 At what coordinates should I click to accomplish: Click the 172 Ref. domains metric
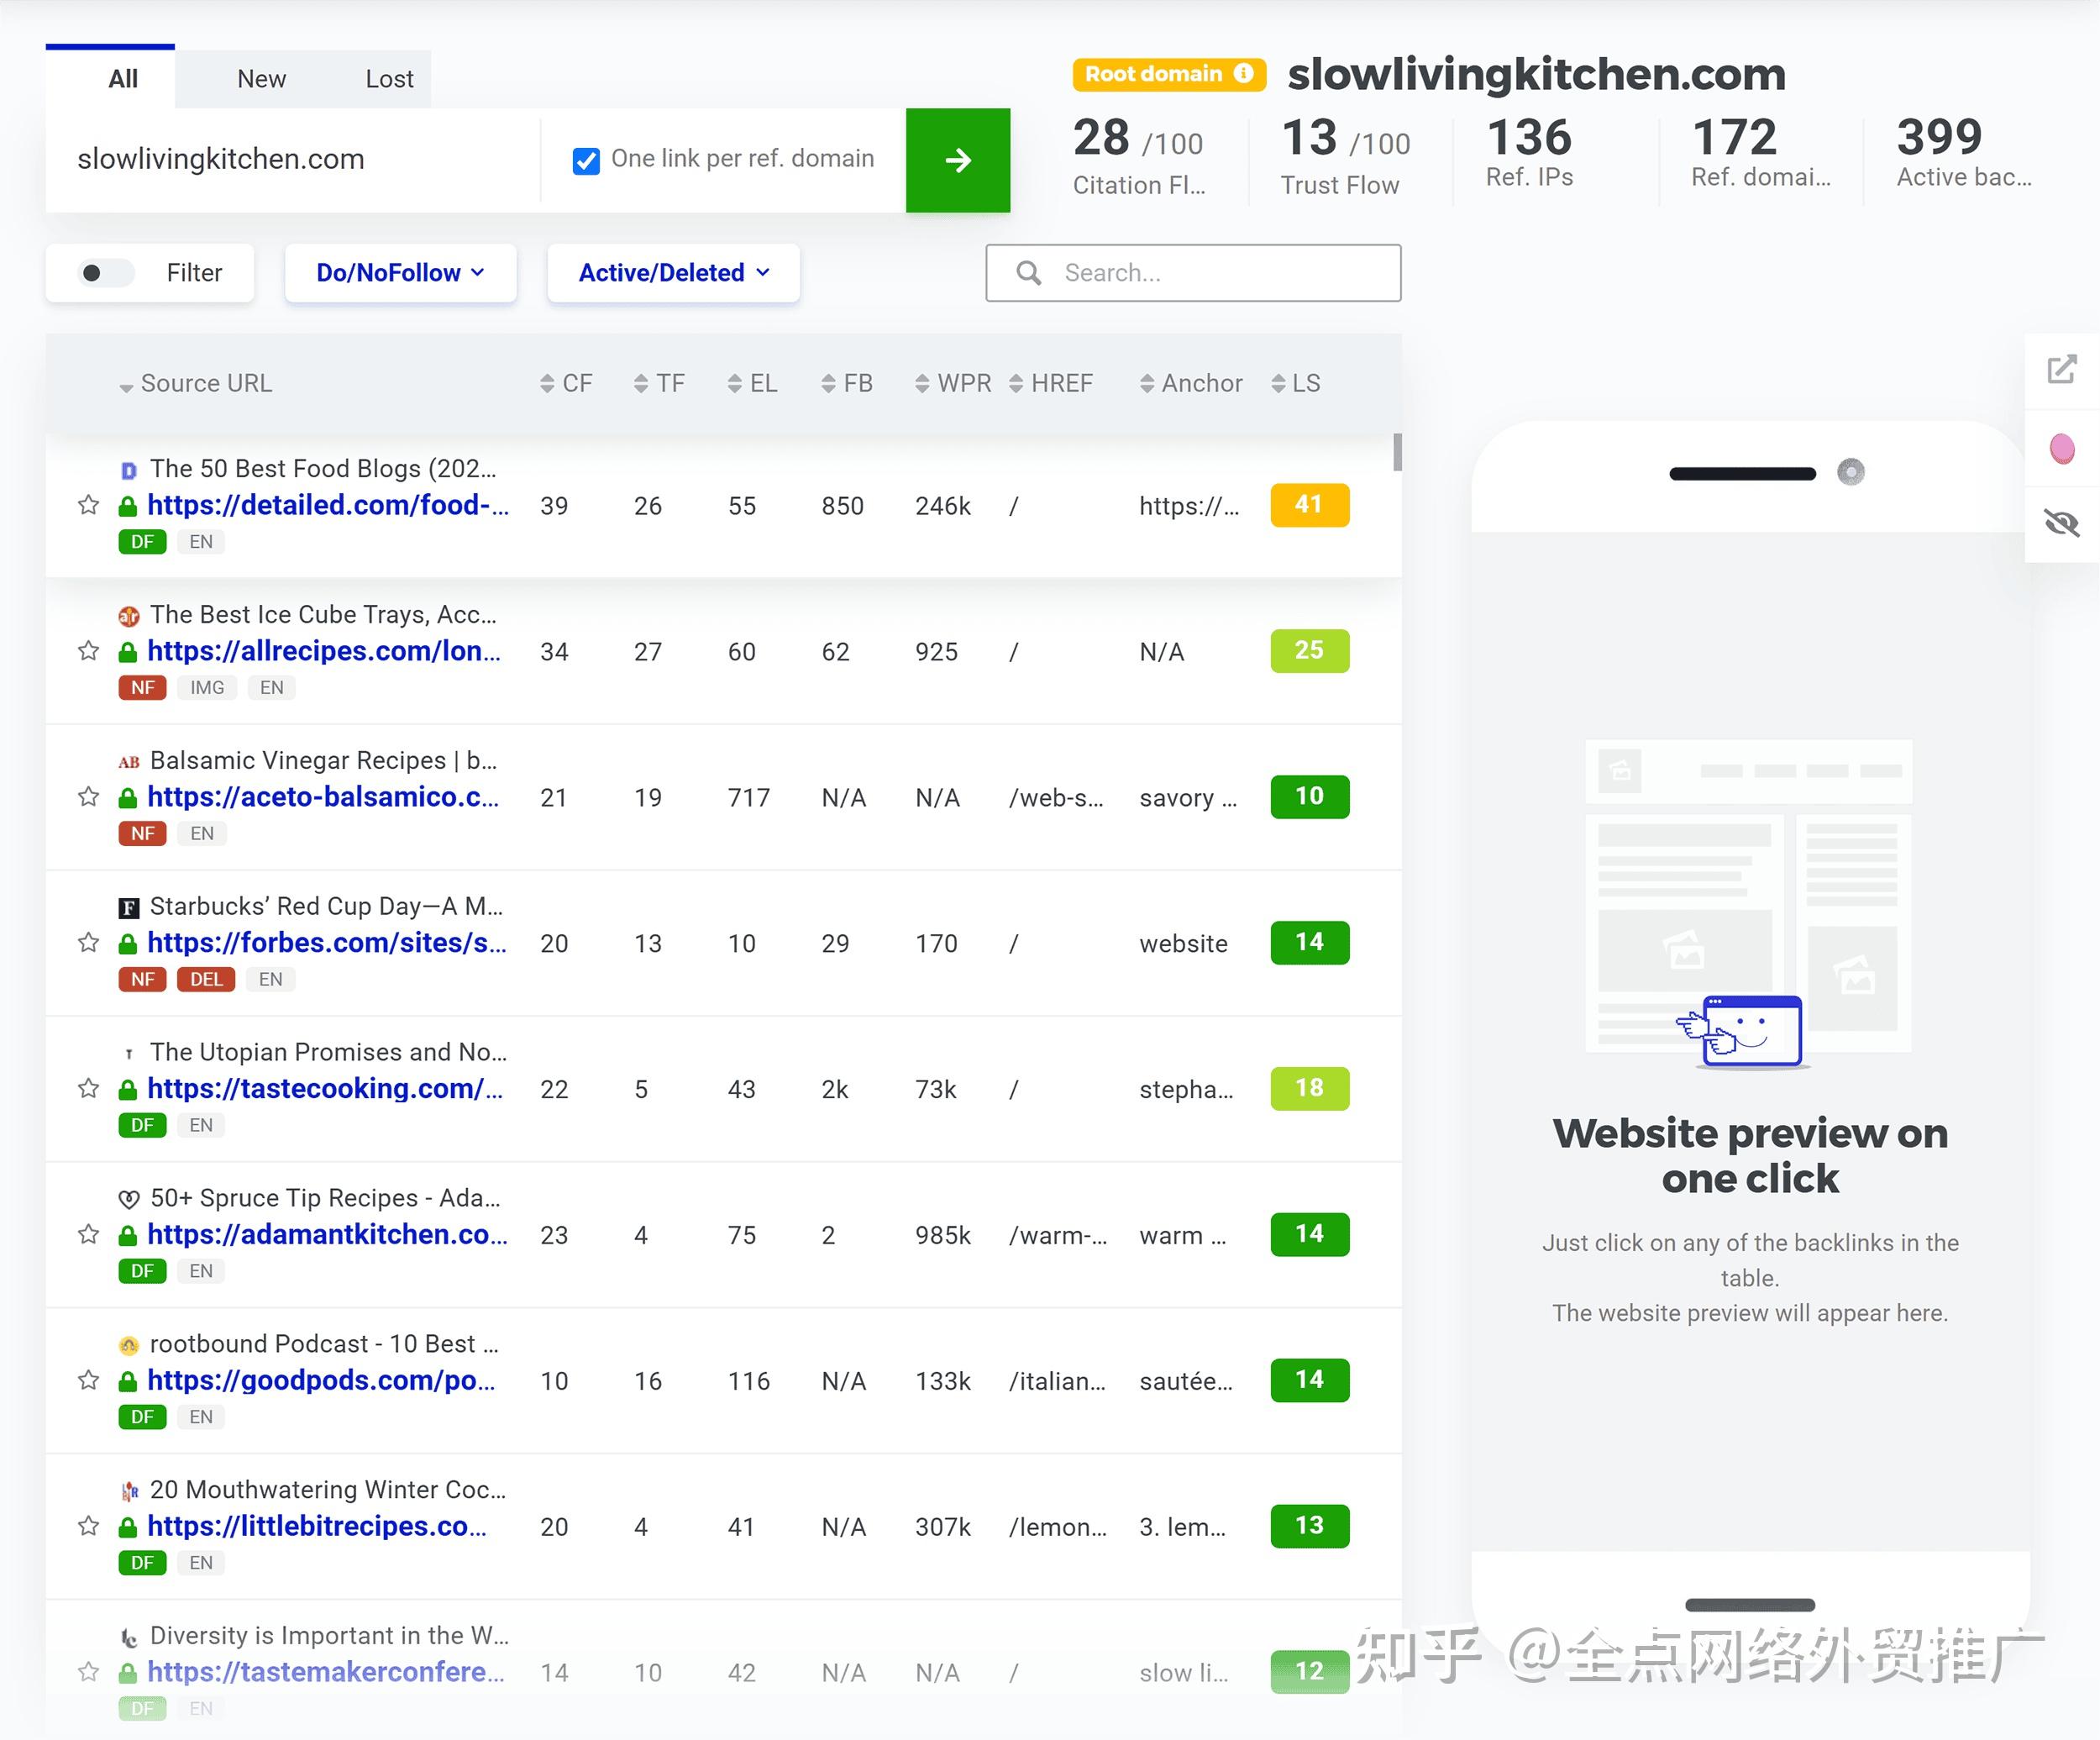1760,152
